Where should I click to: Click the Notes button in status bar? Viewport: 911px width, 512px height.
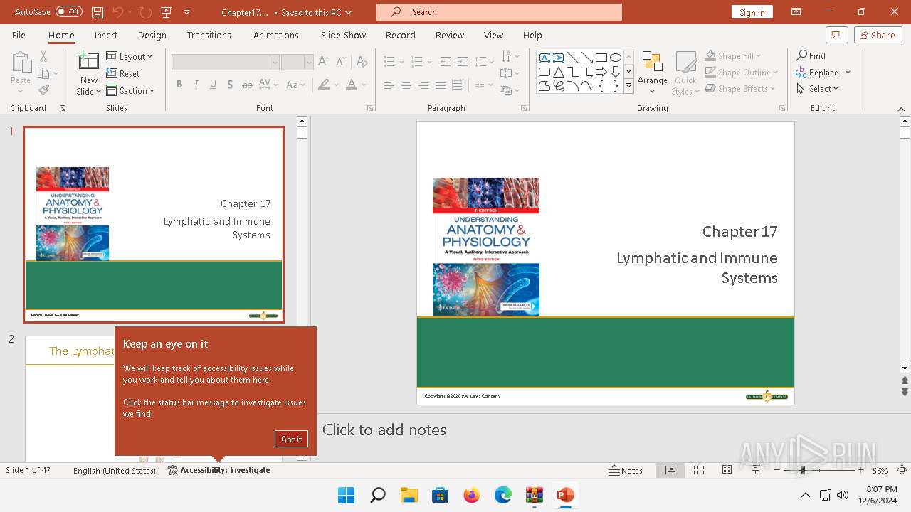tap(626, 470)
